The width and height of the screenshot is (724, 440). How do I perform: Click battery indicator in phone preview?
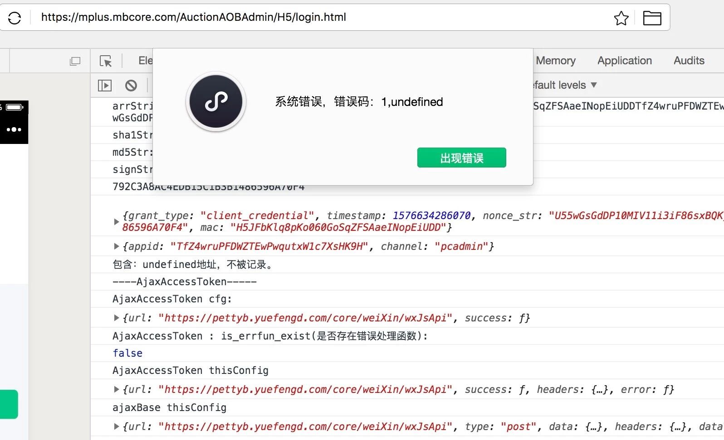click(14, 107)
